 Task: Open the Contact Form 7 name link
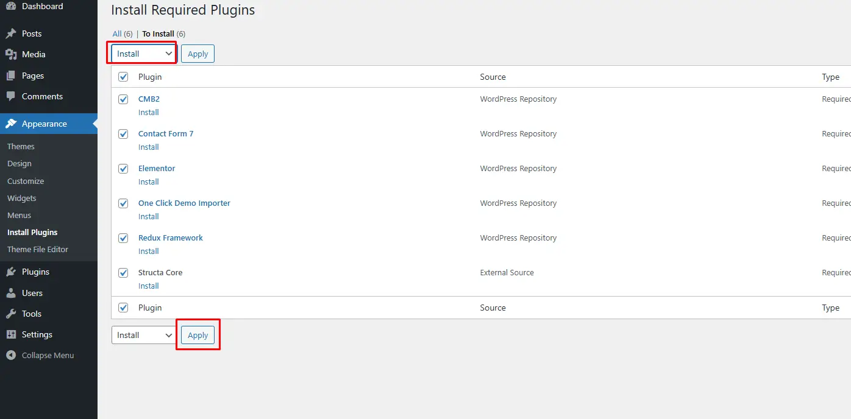tap(166, 133)
